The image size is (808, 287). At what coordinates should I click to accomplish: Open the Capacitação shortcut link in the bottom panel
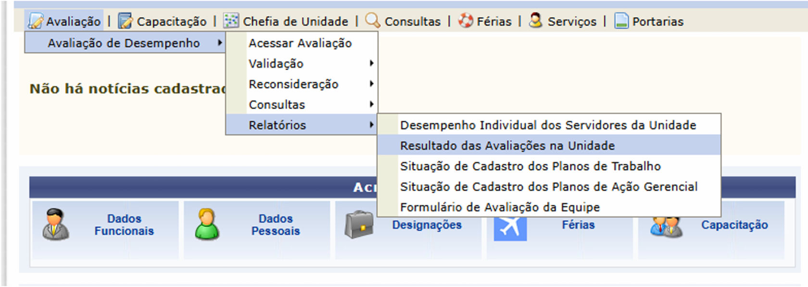(x=734, y=225)
